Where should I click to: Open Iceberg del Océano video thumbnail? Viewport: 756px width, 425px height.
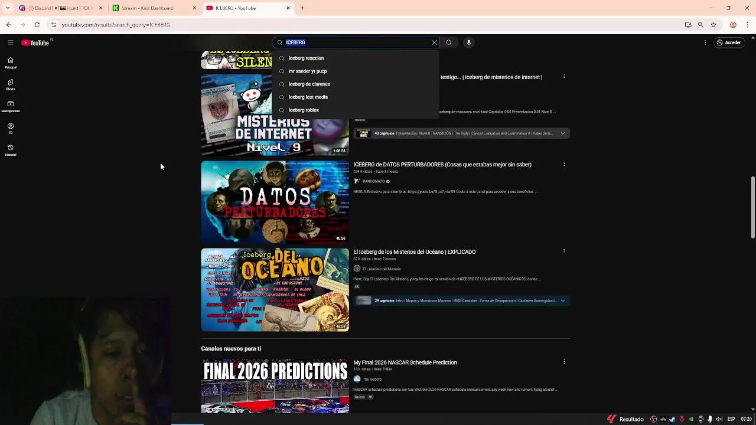(275, 289)
